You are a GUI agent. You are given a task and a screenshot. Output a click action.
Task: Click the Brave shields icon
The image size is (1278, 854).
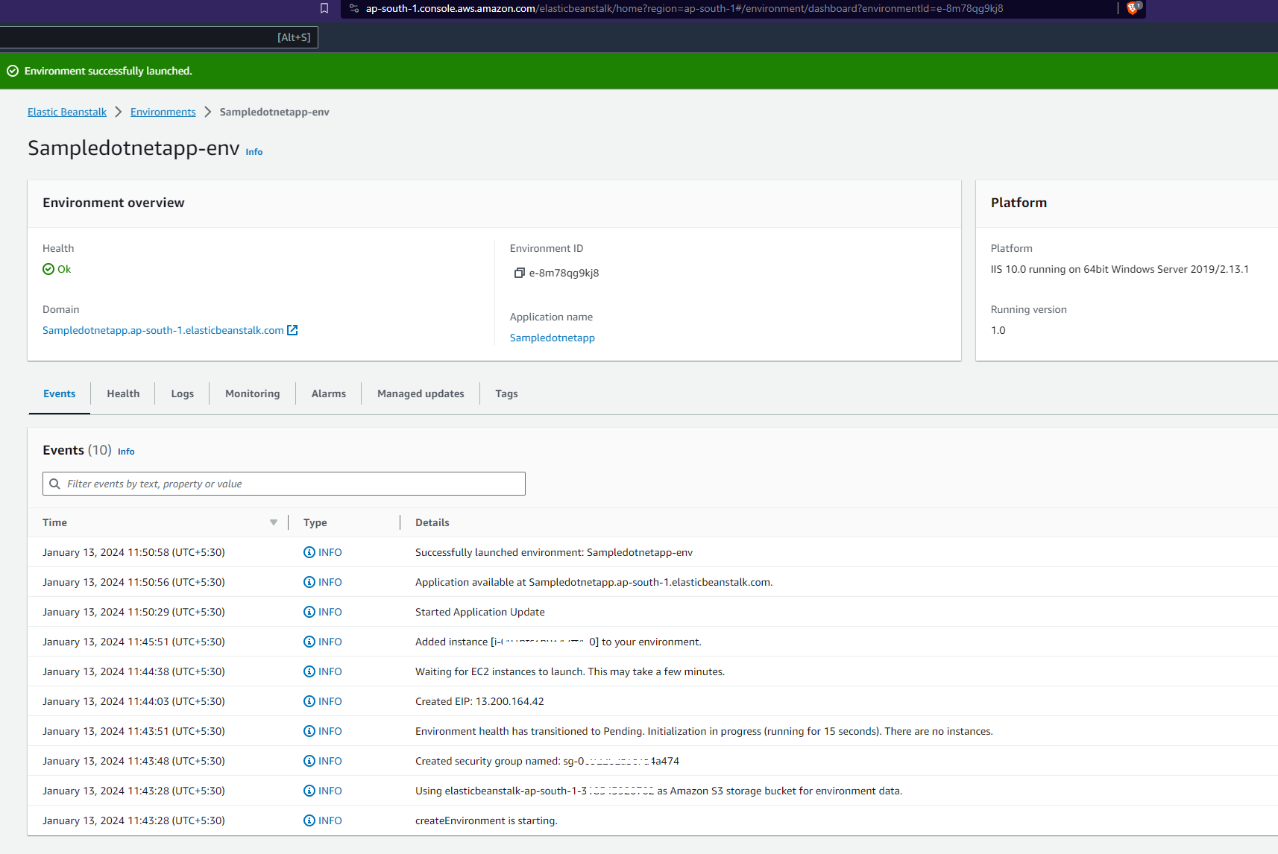(x=1133, y=8)
